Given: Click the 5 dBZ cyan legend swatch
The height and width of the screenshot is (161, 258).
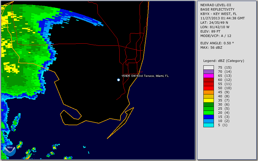Looking at the screenshot, I should tap(208, 125).
